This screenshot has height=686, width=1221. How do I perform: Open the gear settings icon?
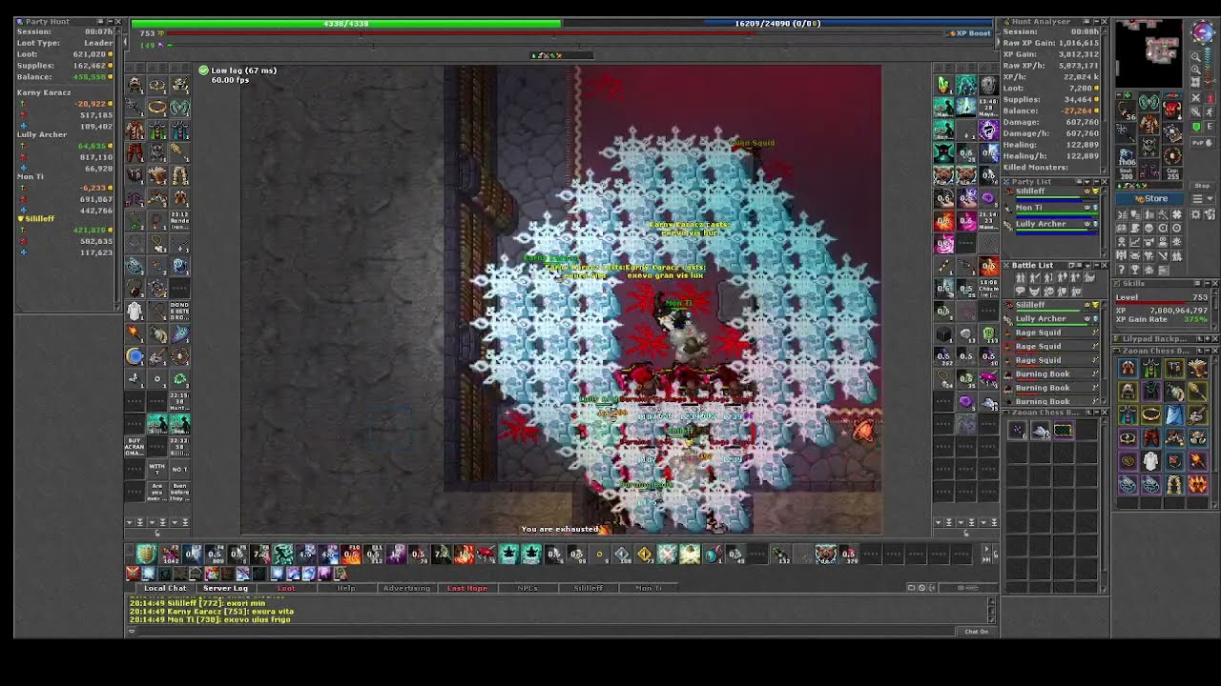coord(1195,214)
